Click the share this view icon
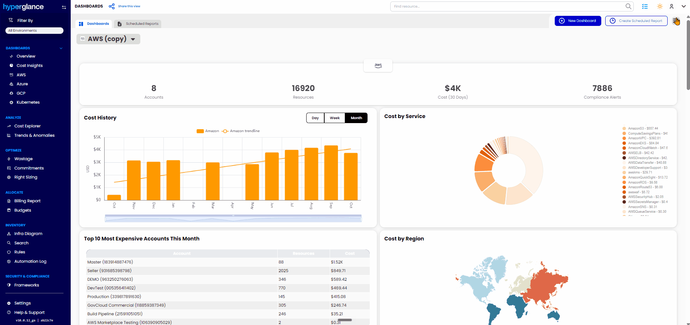This screenshot has width=690, height=325. point(112,6)
